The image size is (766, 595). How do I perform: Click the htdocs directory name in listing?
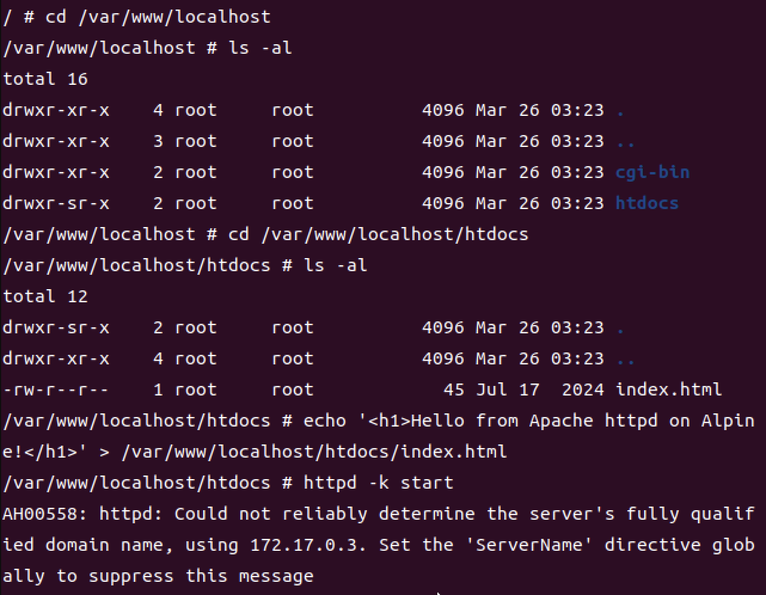pyautogui.click(x=647, y=203)
